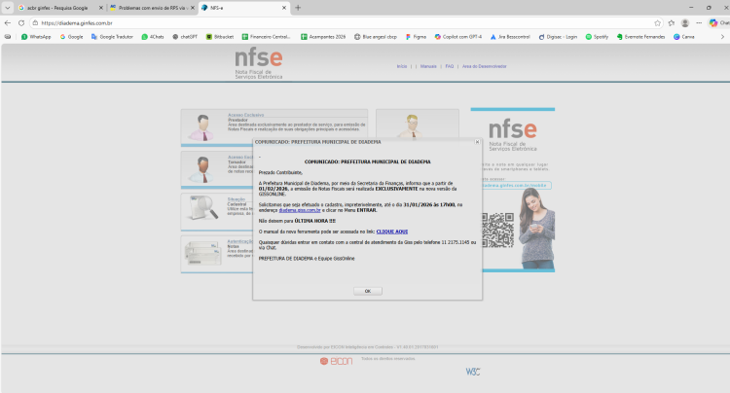Click the W3C badge in the footer
The width and height of the screenshot is (730, 393).
pos(472,372)
